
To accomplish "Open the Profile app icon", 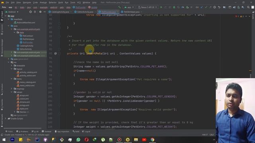I will coord(183,7).
